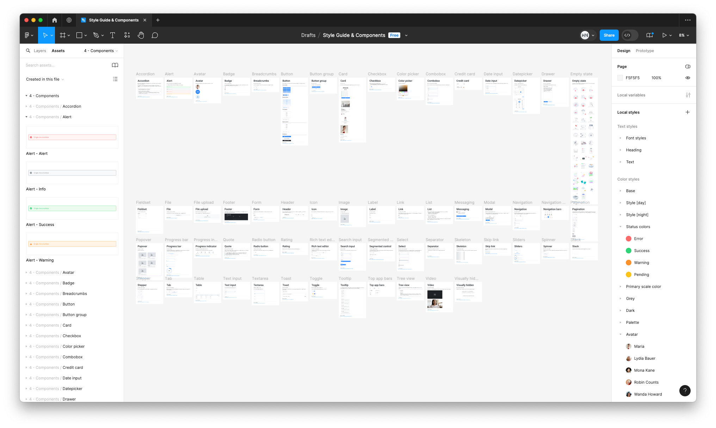Expand the Avatar components folder

(x=26, y=272)
